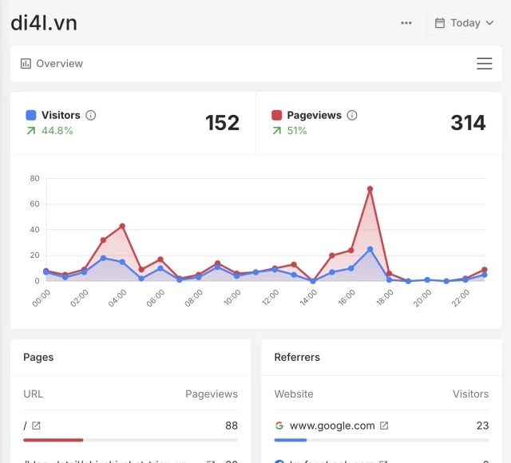Click the 04:00 pageviews data point

[x=122, y=226]
